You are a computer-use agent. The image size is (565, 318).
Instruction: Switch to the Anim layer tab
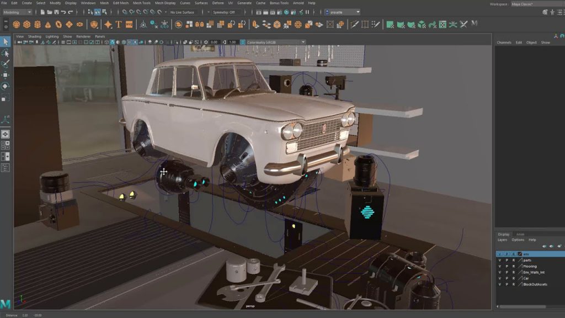[520, 234]
